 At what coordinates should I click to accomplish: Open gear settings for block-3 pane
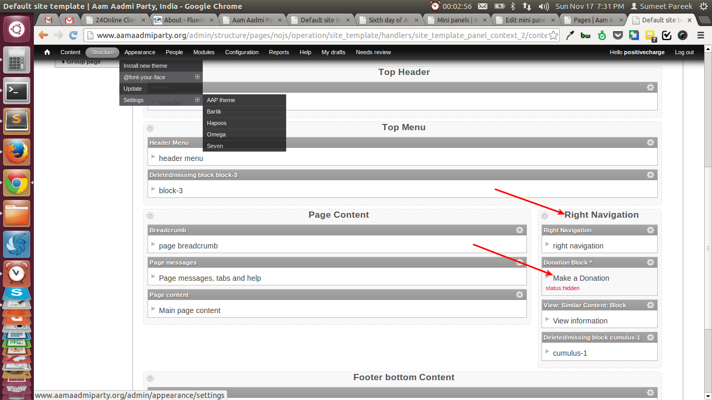(650, 174)
